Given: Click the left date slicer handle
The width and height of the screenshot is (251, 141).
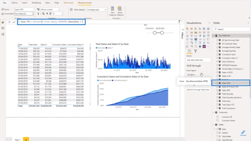Looking at the screenshot, I should coord(154,33).
